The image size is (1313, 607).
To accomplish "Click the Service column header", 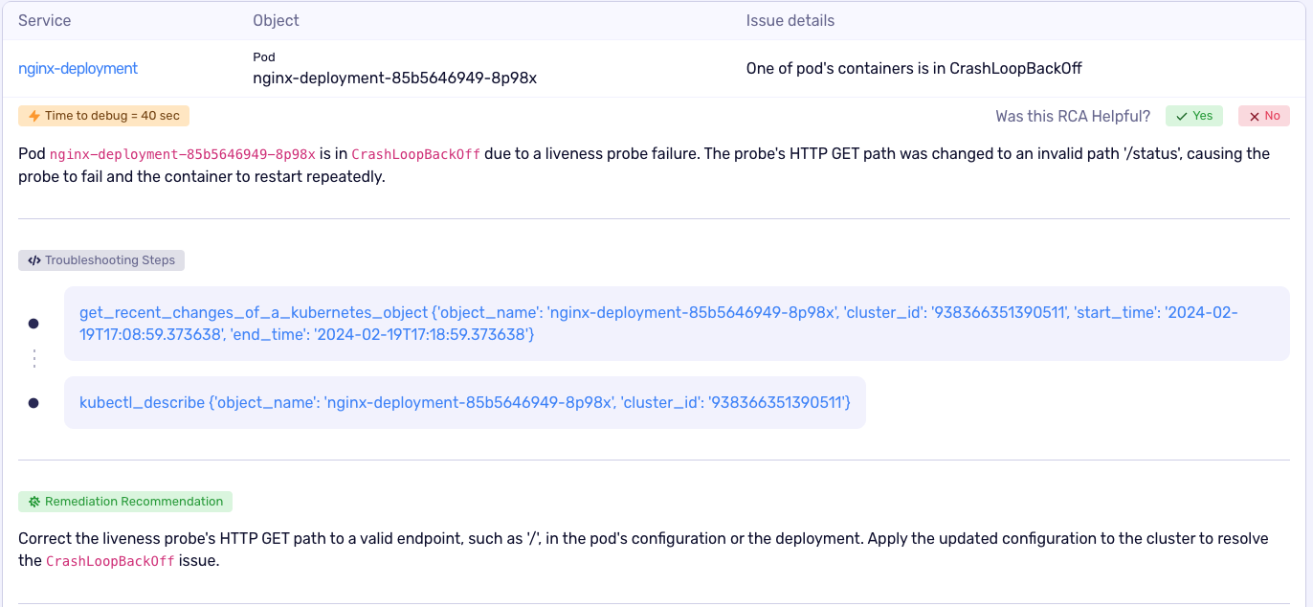I will (x=45, y=20).
